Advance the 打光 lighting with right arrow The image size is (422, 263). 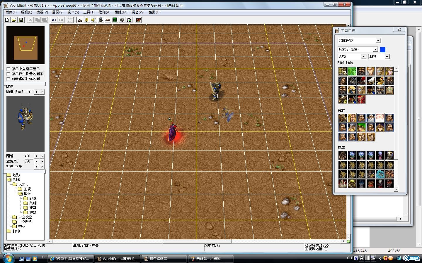coord(42,167)
